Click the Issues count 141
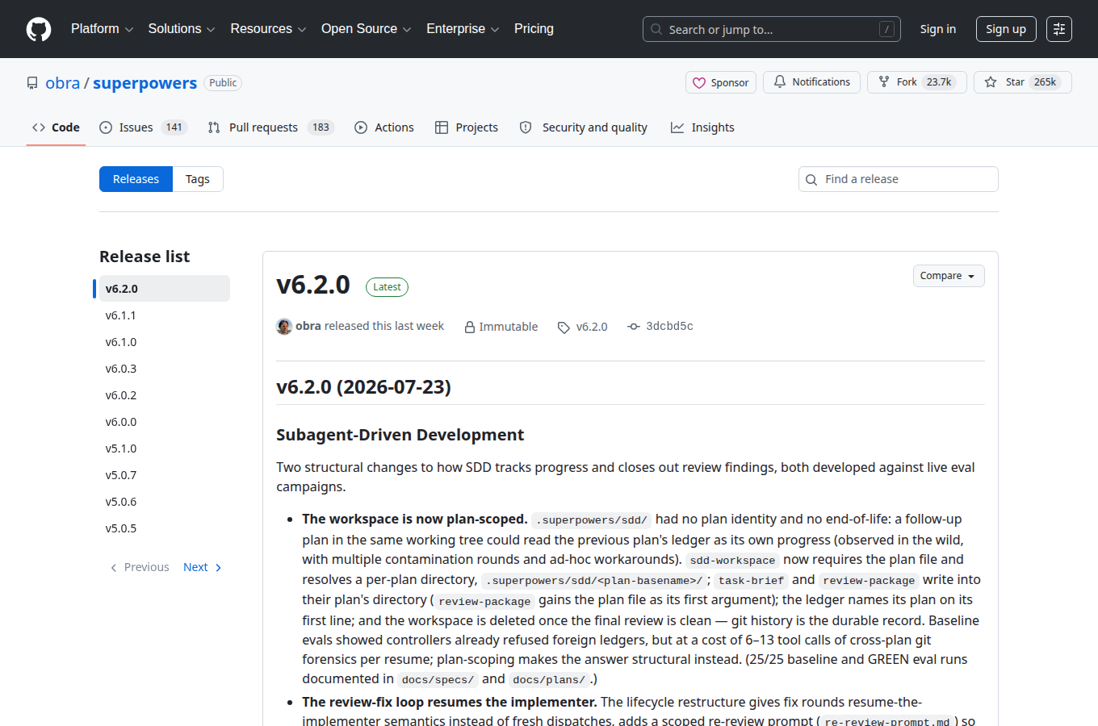Viewport: 1098px width, 726px height. coord(174,127)
